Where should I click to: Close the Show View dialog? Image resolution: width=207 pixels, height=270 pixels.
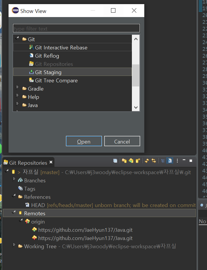134,11
